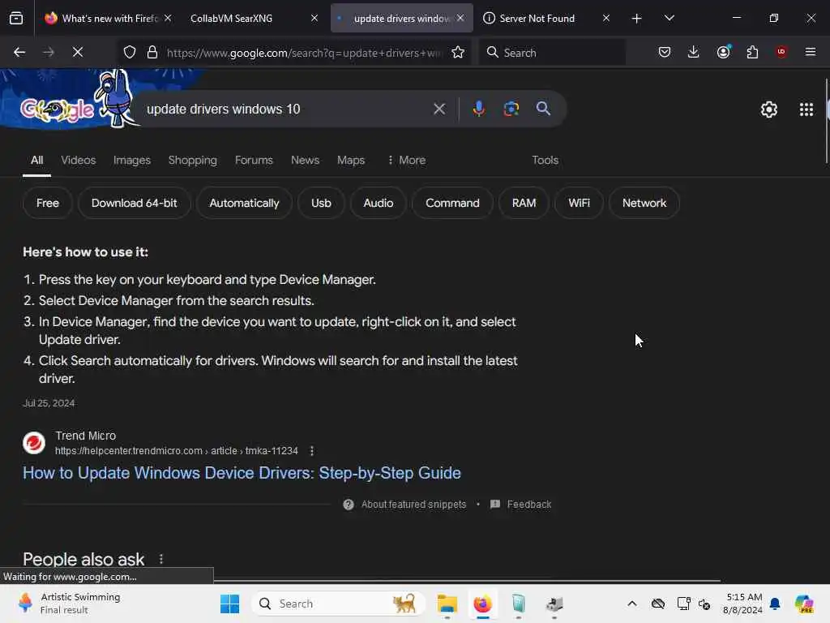
Task: Open the Google apps grid
Action: click(x=806, y=110)
